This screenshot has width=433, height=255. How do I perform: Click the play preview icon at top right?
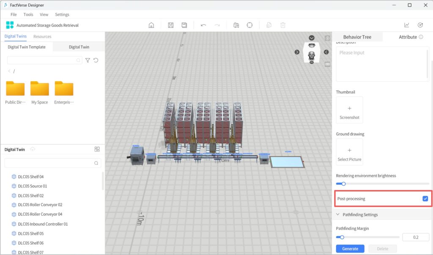pos(420,25)
